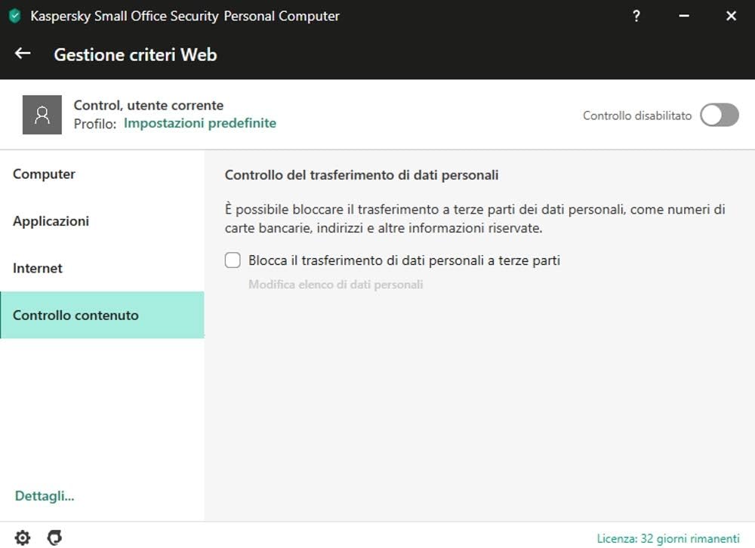This screenshot has height=548, width=755.
Task: Select the Controllo contenuto section
Action: pyautogui.click(x=102, y=315)
